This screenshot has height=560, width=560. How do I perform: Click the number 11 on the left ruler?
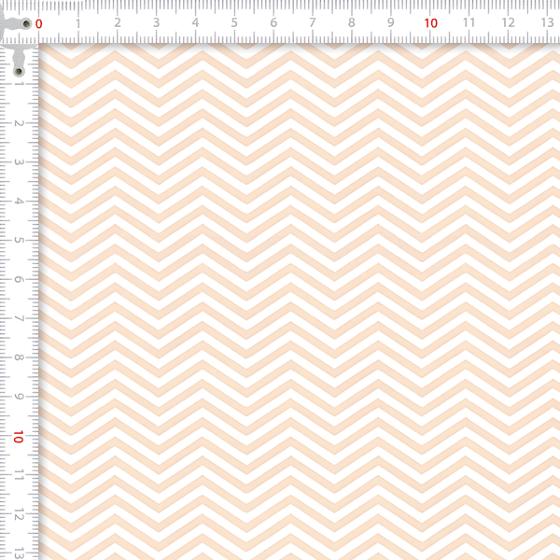(20, 475)
